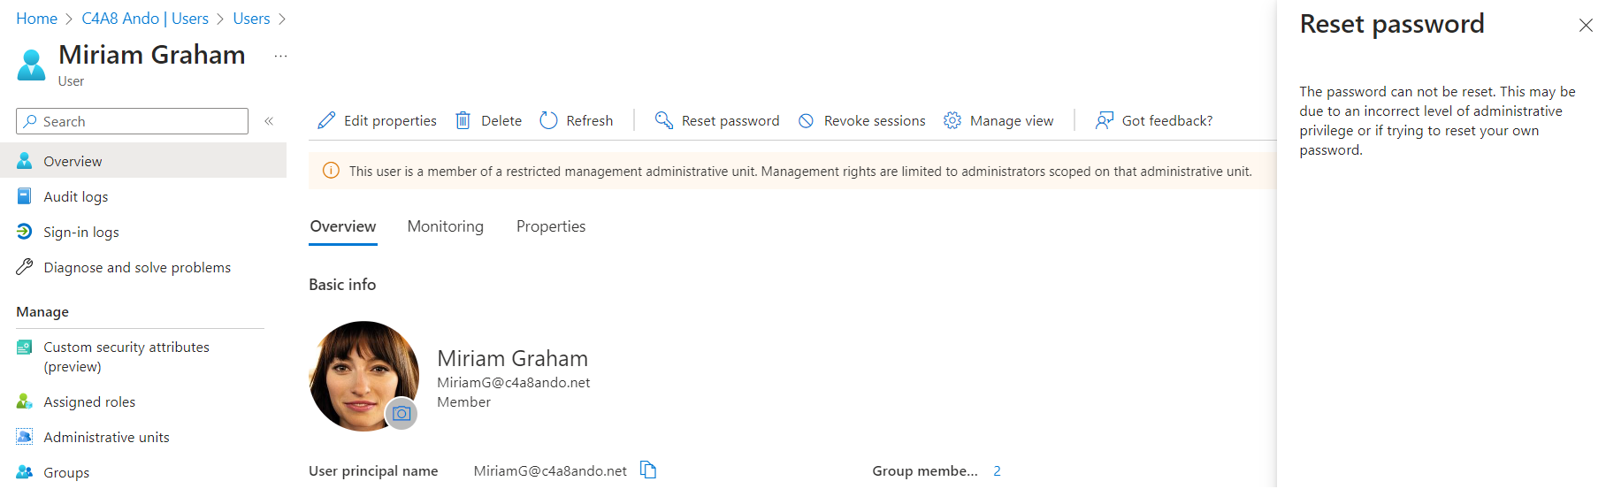Close the Reset password panel

click(x=1586, y=26)
